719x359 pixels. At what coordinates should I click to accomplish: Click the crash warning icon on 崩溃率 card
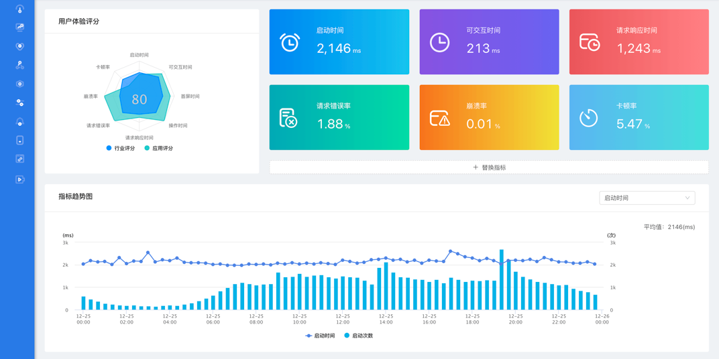tap(439, 119)
